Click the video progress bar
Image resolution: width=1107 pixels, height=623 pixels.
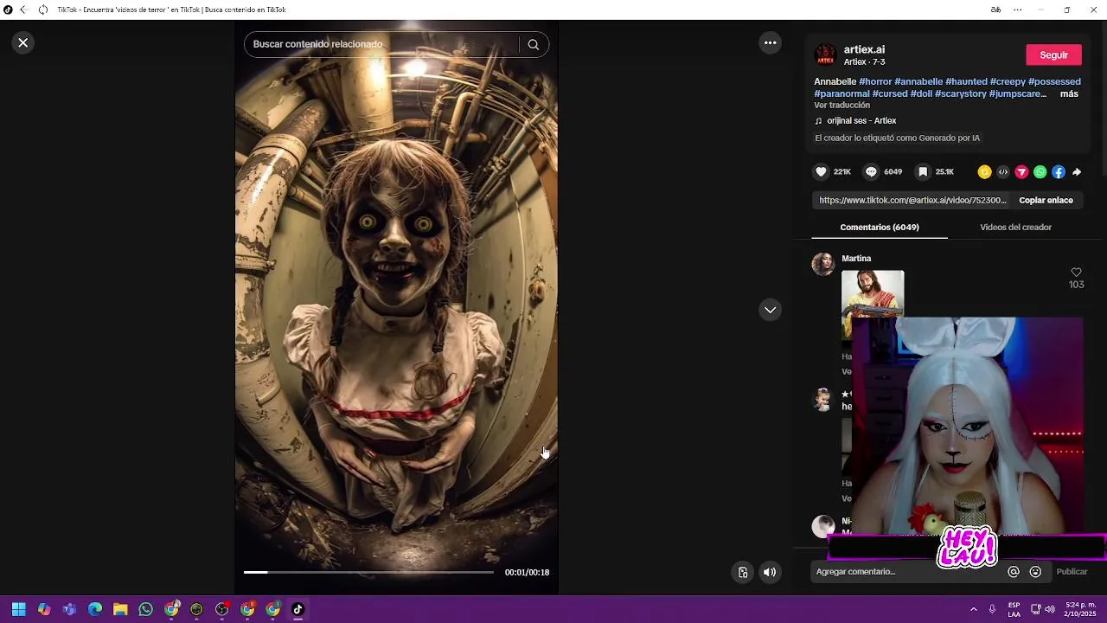click(x=368, y=572)
